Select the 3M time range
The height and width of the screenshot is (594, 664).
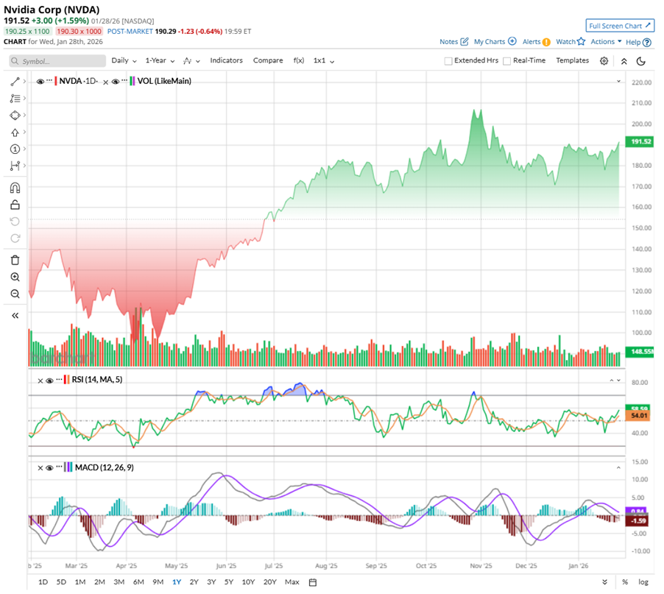click(119, 582)
